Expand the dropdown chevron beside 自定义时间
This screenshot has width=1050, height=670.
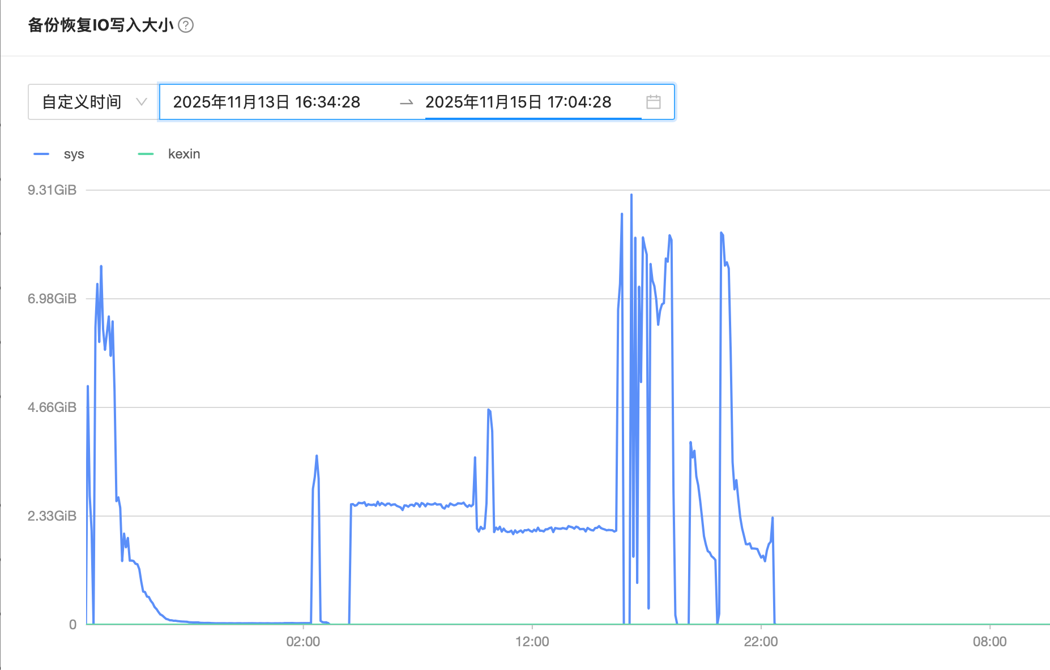[142, 102]
